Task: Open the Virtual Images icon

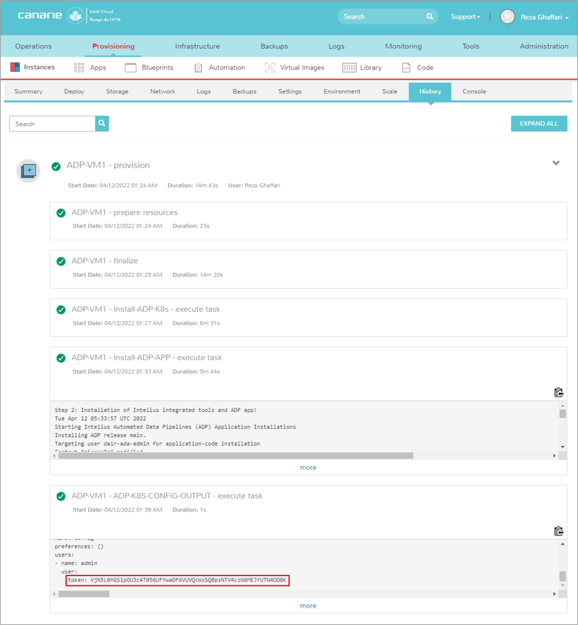Action: 270,68
